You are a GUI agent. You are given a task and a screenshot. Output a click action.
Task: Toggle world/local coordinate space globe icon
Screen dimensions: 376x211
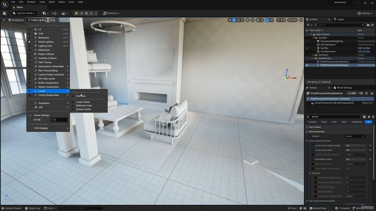pyautogui.click(x=248, y=20)
